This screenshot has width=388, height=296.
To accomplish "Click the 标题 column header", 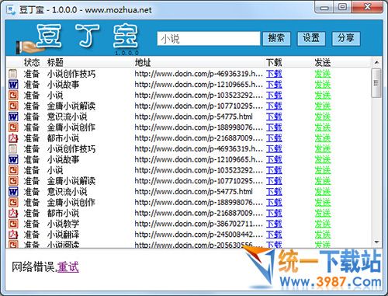I will (55, 62).
